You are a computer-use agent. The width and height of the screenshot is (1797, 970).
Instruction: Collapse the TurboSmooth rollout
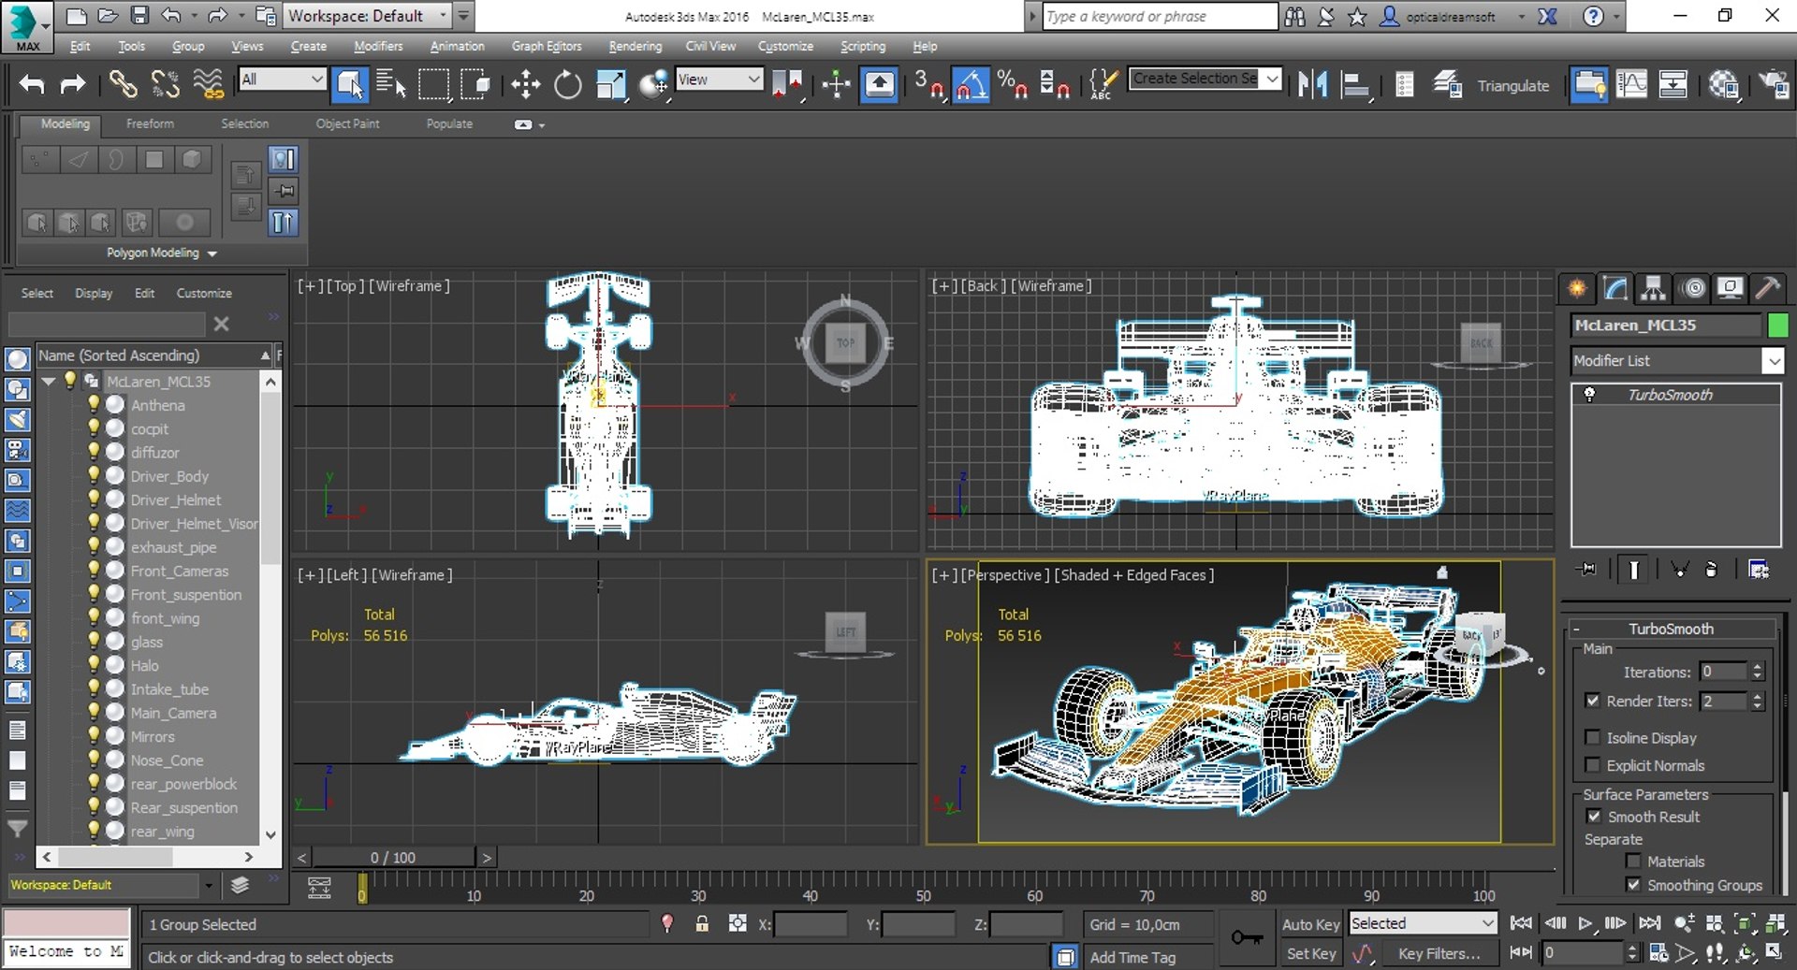[x=1577, y=629]
